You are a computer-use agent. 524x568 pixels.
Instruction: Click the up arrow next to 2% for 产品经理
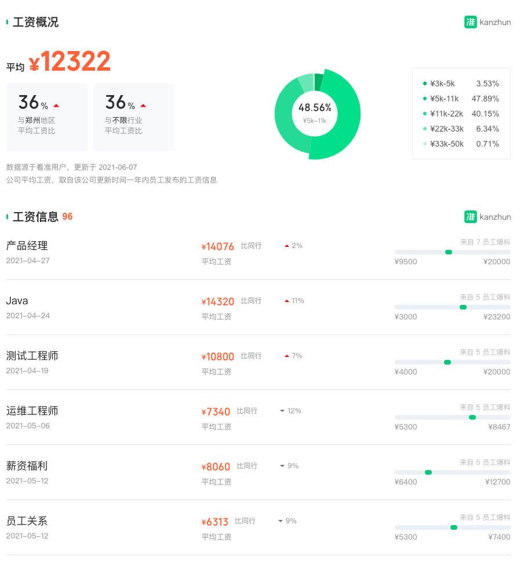pos(287,246)
